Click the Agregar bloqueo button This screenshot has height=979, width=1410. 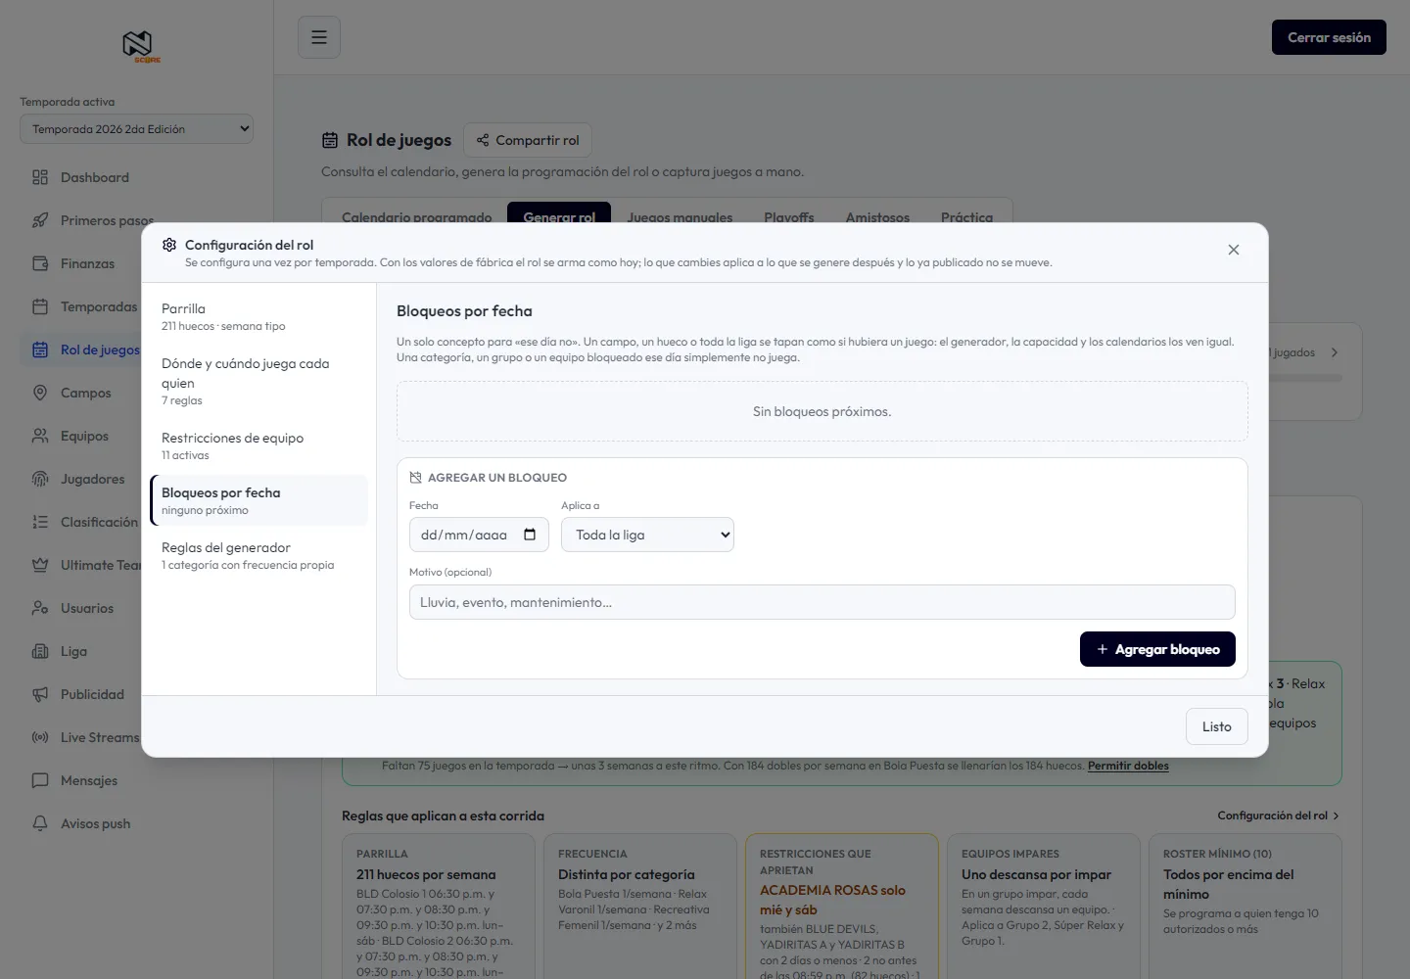point(1157,649)
